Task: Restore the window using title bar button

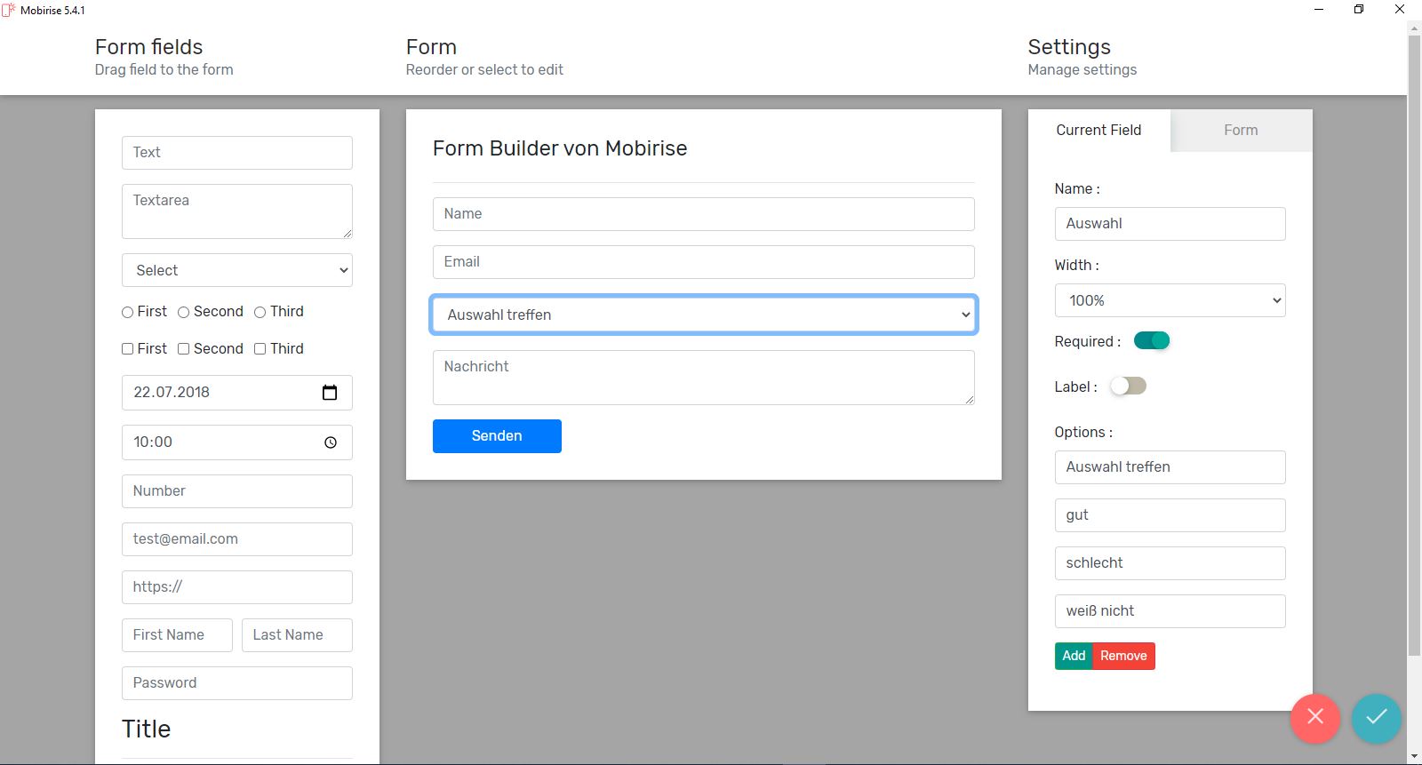Action: pos(1359,10)
